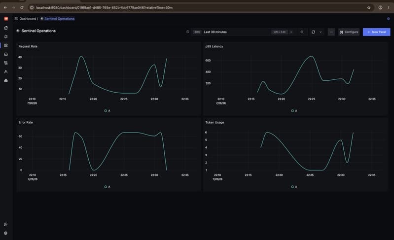Viewport: 394px width, 240px height.
Task: Reload the page in the browser
Action: (22, 7)
